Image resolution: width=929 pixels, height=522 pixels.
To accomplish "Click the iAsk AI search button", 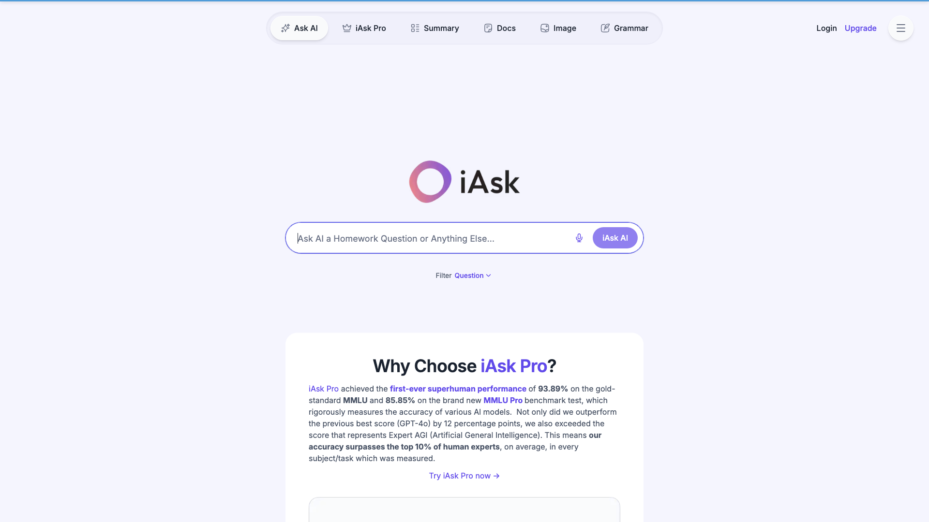I will tap(615, 238).
